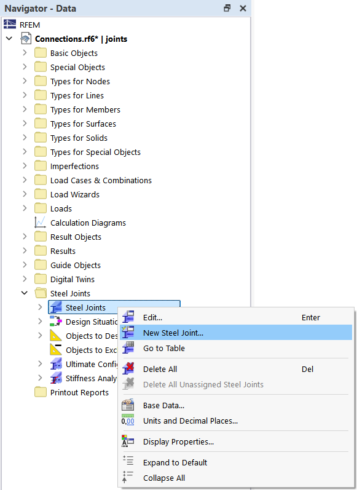Image resolution: width=357 pixels, height=490 pixels.
Task: Click the Units and Decimal Places icon
Action: (128, 421)
